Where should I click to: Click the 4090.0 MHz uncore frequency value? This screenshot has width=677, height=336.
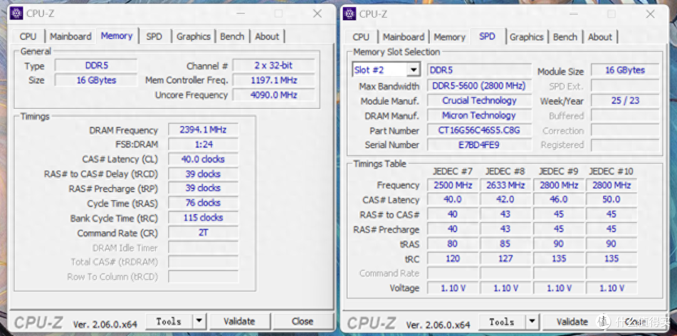(273, 95)
